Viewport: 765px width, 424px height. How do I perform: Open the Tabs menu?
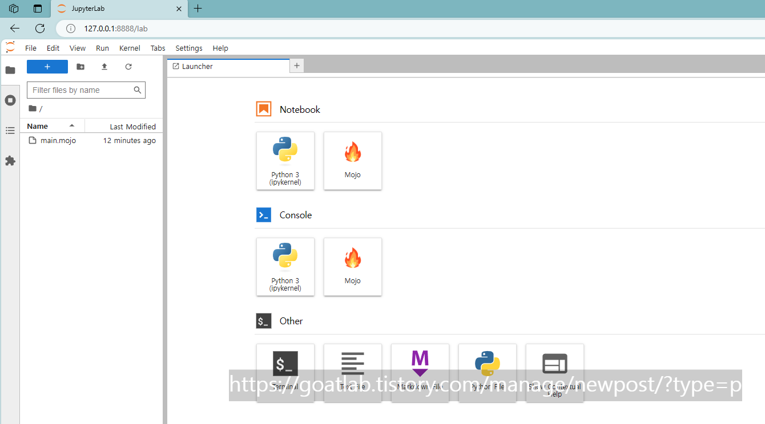tap(158, 48)
